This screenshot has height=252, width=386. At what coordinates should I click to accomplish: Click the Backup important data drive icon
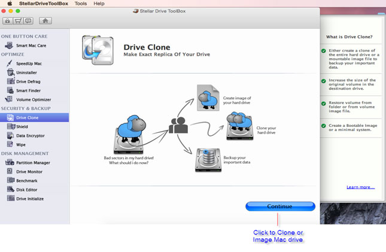pyautogui.click(x=208, y=160)
